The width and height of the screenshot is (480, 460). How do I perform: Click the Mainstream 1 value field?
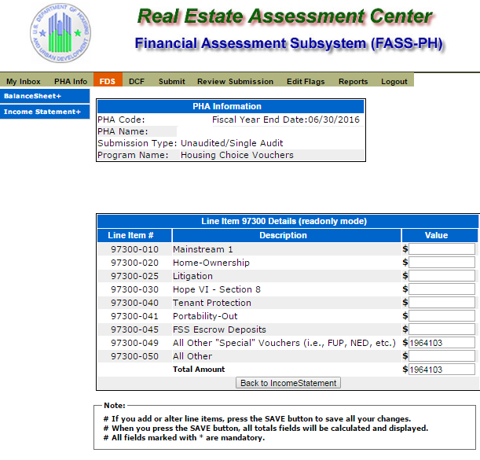click(x=442, y=249)
